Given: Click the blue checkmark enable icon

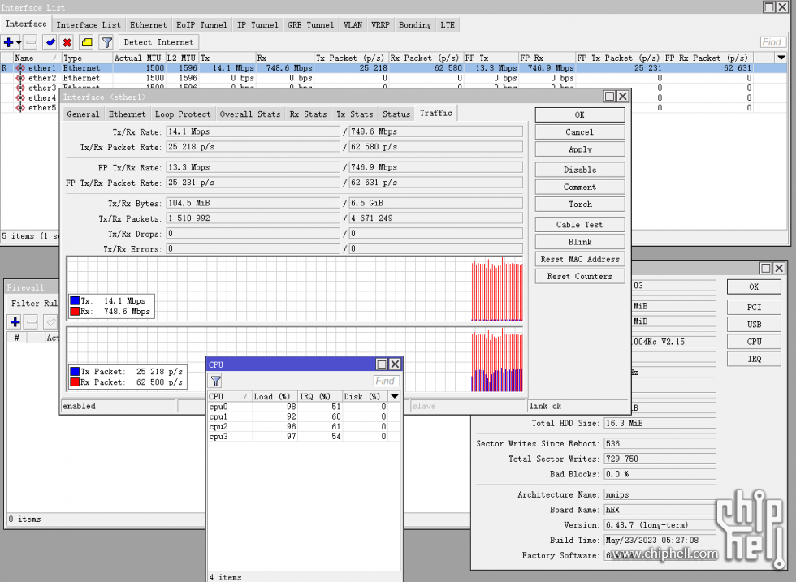Looking at the screenshot, I should [50, 42].
